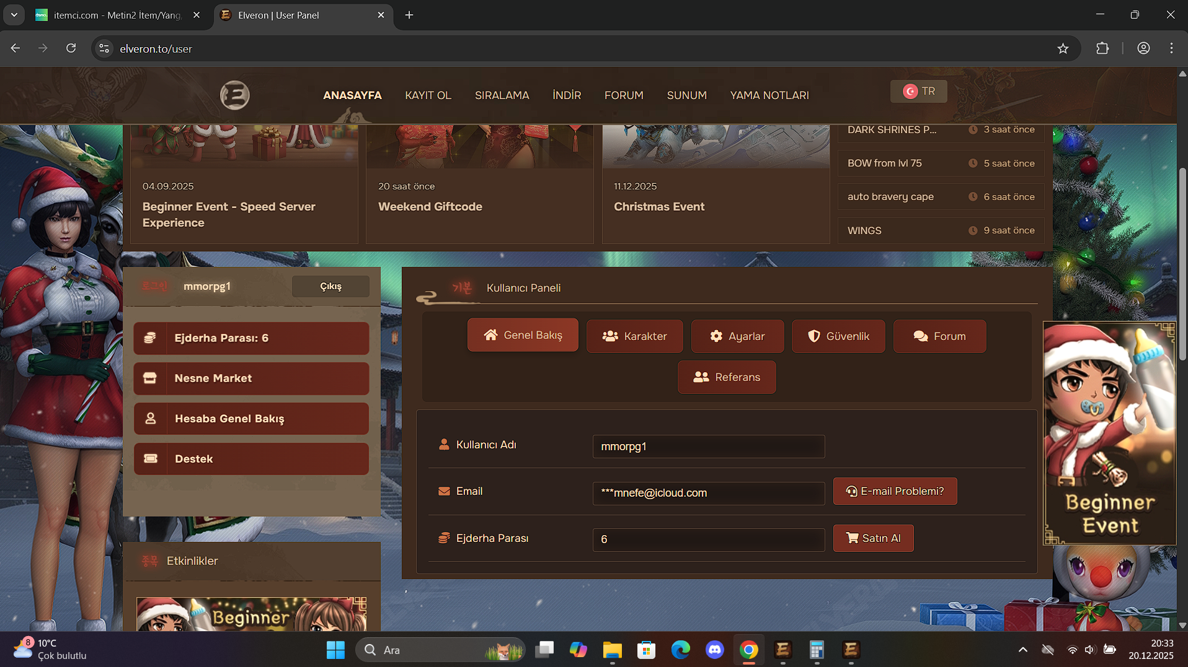Click the Ejderha Parası value field
Viewport: 1188px width, 667px height.
point(709,539)
